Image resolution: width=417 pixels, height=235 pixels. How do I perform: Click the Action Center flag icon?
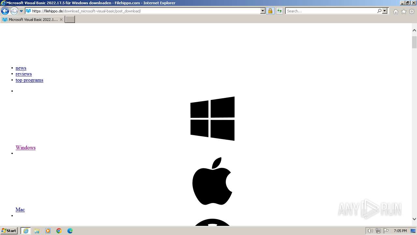pyautogui.click(x=386, y=231)
